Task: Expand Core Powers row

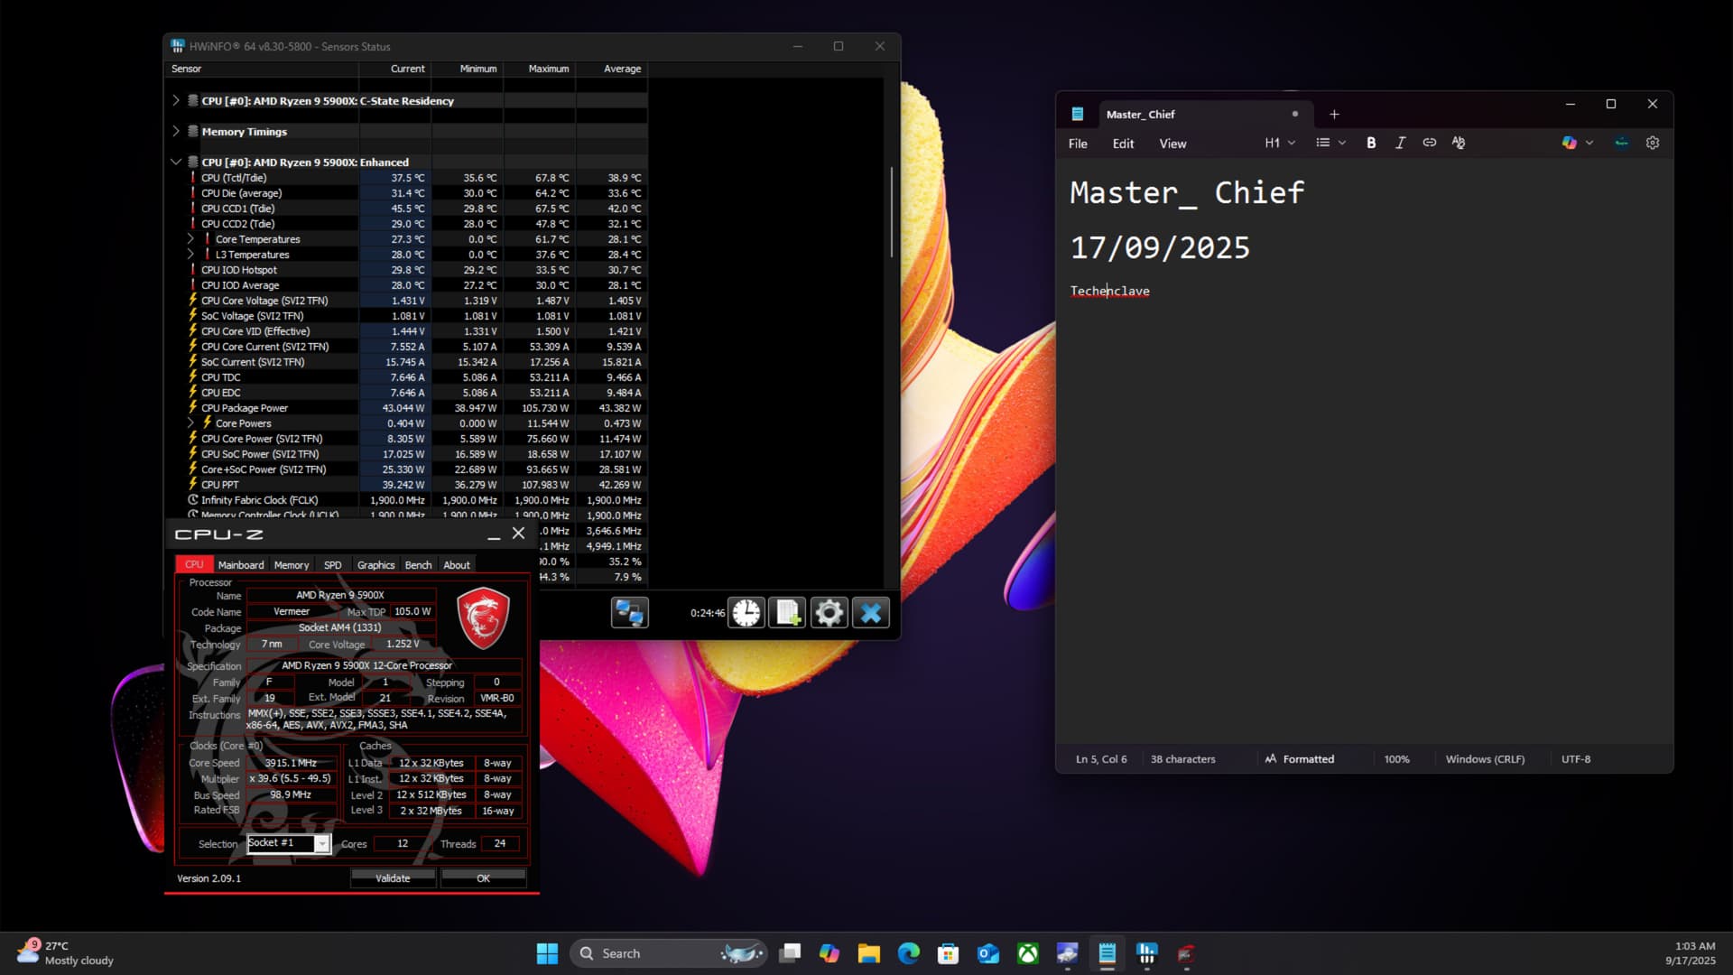Action: click(x=190, y=423)
